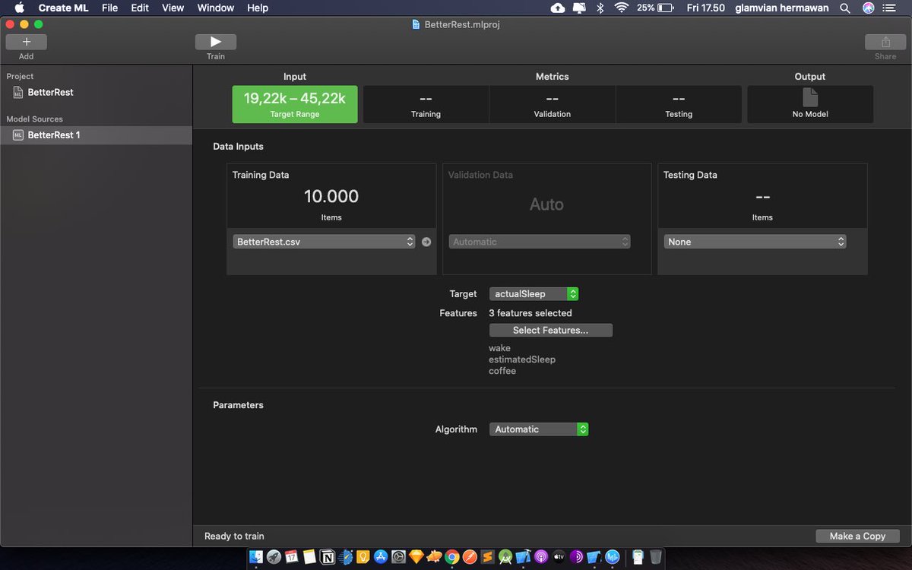
Task: Click the Add plus toolbar button
Action: [26, 42]
